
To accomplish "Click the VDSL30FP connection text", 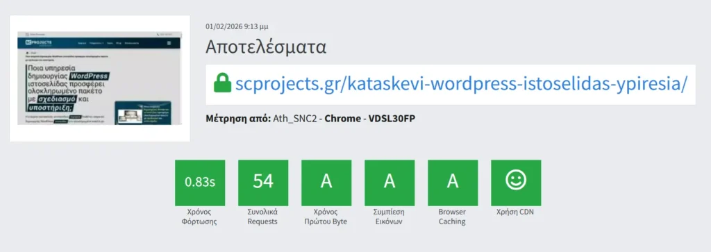I will coord(392,119).
